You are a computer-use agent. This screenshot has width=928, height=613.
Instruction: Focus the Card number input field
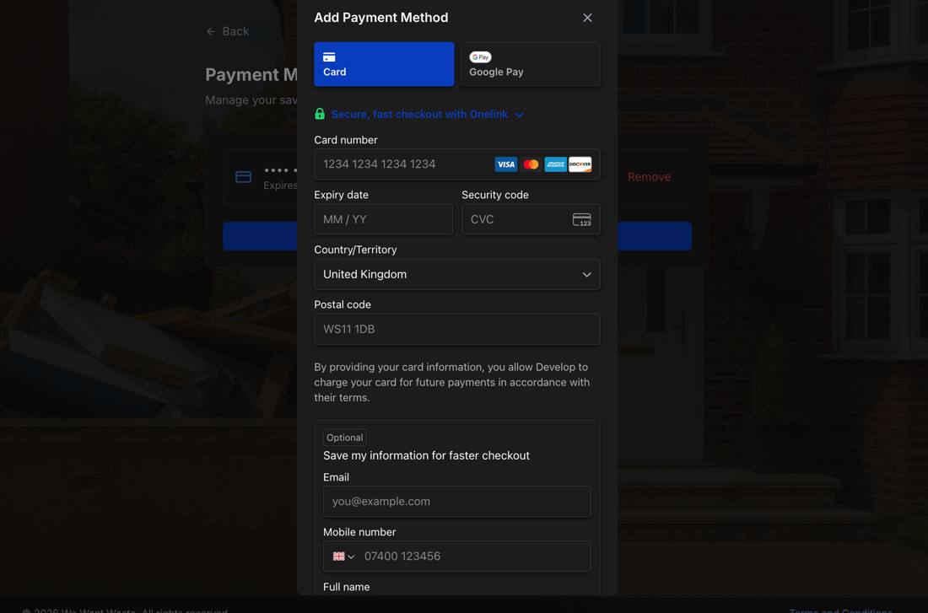pyautogui.click(x=457, y=164)
